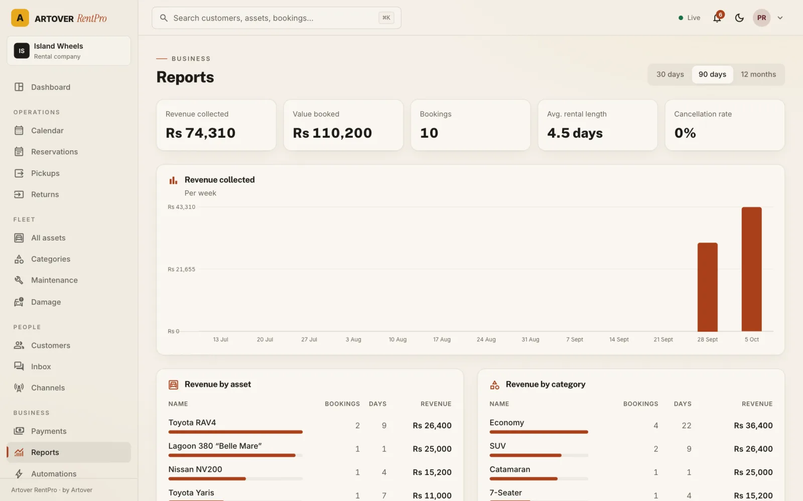
Task: Focus the search customers field
Action: [x=276, y=18]
